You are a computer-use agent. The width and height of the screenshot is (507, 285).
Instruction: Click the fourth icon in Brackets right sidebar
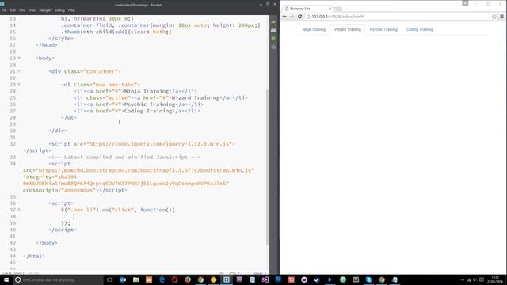[273, 47]
